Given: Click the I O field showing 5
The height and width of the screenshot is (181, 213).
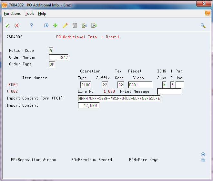Looking at the screenshot, I should point(172,85).
